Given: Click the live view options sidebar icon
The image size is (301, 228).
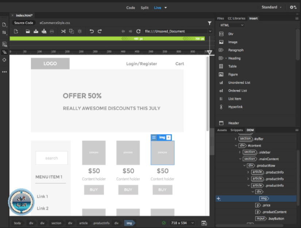Looking at the screenshot, I should (4, 45).
